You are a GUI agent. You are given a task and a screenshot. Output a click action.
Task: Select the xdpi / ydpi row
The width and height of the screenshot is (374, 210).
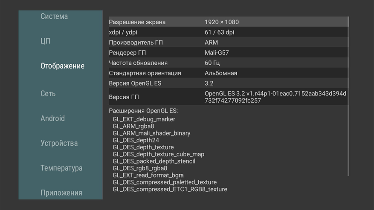pyautogui.click(x=228, y=32)
